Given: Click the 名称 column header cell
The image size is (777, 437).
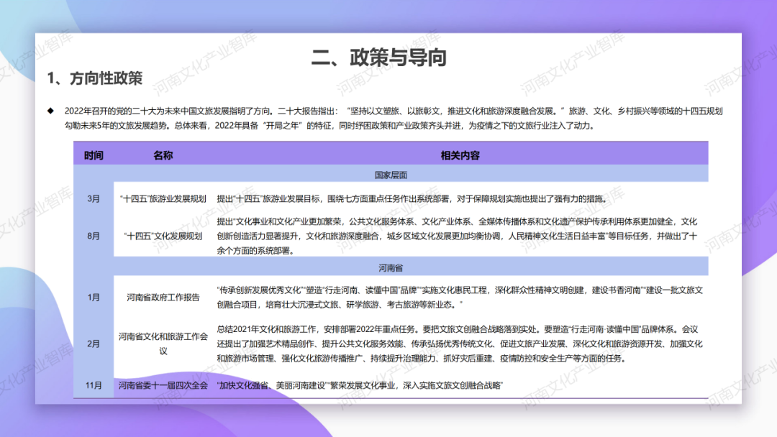Looking at the screenshot, I should tap(164, 155).
